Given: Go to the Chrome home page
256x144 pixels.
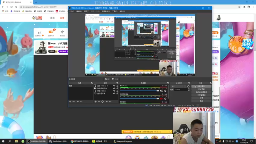Looking at the screenshot, I should click(16, 7).
